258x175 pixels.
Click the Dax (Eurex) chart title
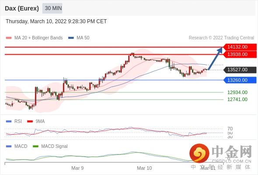coord(22,8)
